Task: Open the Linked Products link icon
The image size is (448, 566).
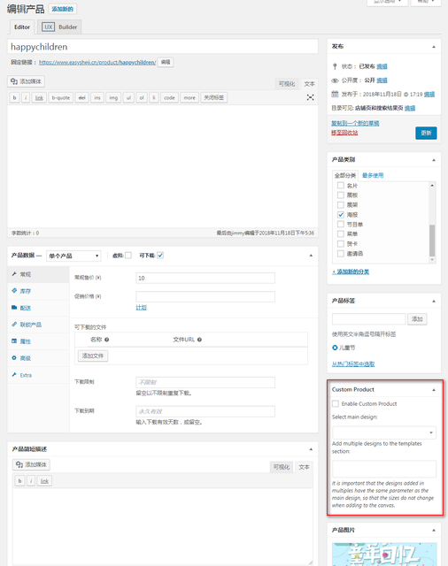Action: pyautogui.click(x=14, y=325)
